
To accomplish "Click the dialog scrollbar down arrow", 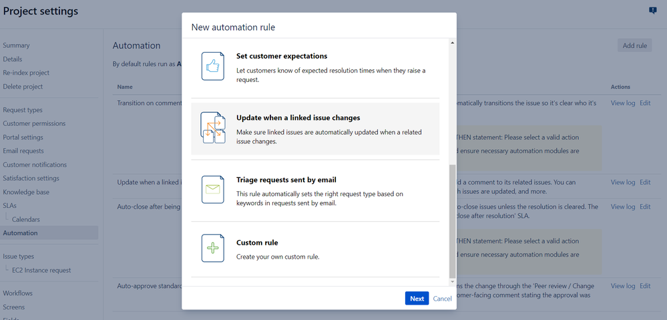I will coord(452,282).
